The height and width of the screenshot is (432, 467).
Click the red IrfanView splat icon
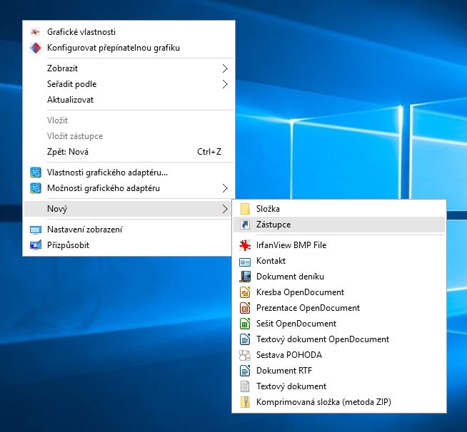point(245,245)
